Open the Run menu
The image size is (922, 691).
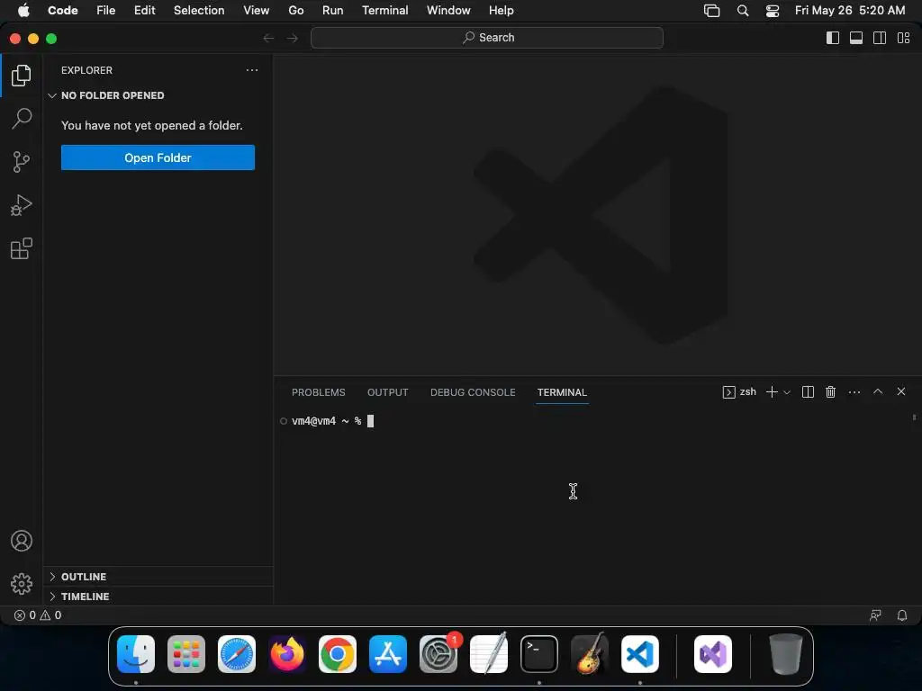(x=333, y=11)
